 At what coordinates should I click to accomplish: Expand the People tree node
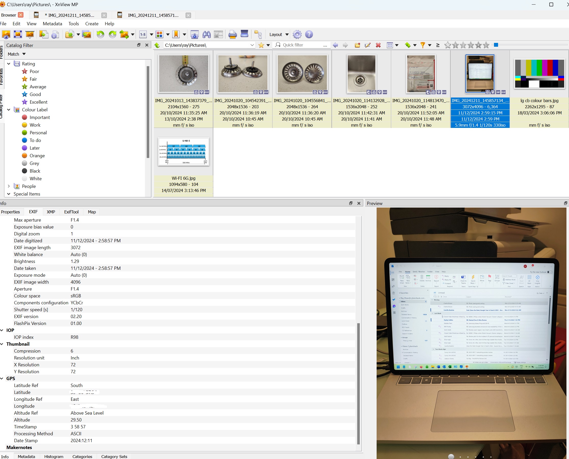(x=9, y=186)
